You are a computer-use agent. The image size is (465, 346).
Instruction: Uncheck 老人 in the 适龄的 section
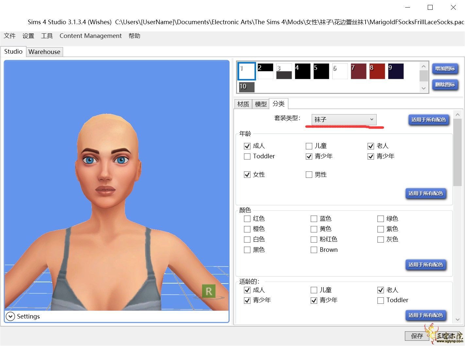381,290
